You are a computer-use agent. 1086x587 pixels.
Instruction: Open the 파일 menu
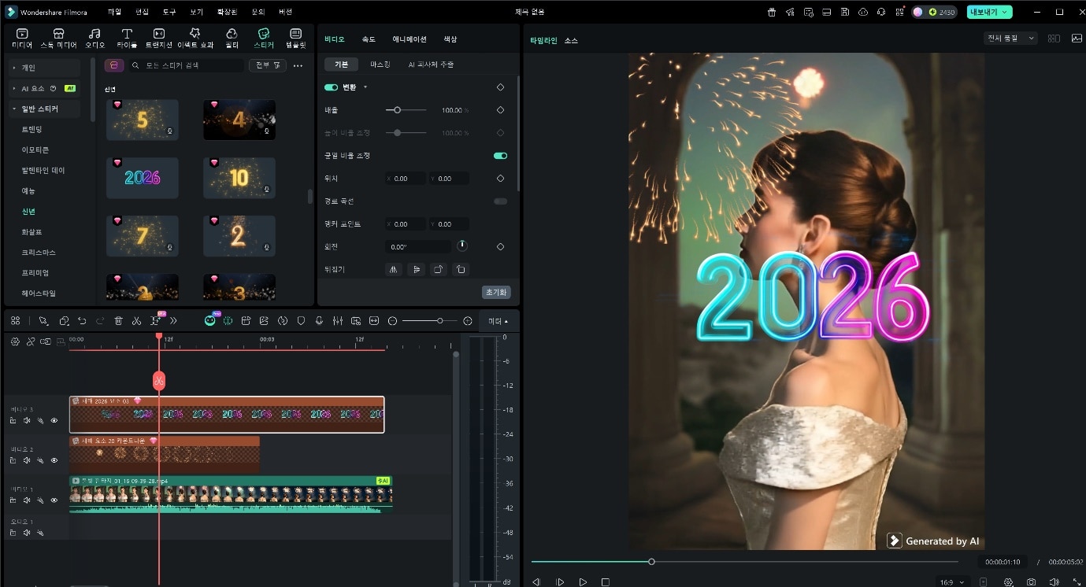(x=114, y=12)
